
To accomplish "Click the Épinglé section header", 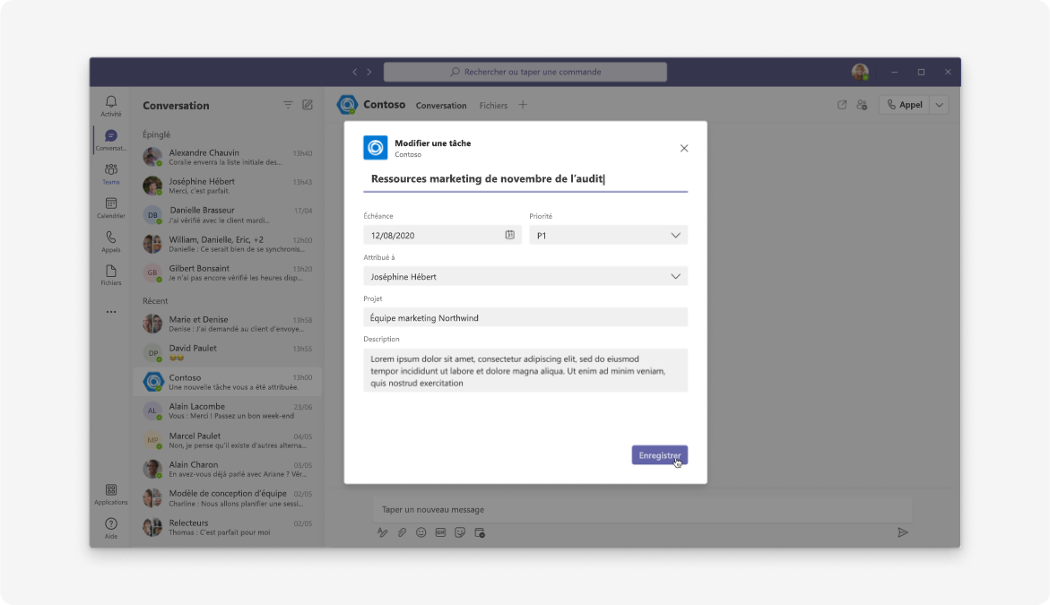I will [157, 134].
